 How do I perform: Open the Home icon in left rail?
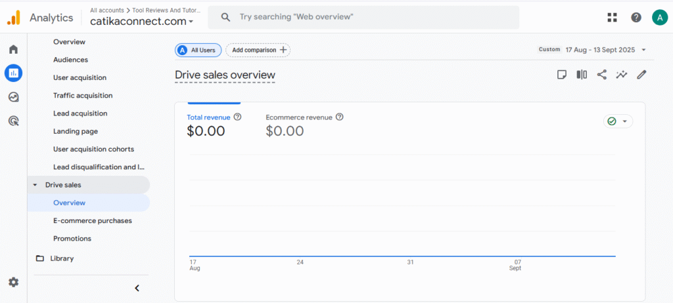(x=13, y=49)
